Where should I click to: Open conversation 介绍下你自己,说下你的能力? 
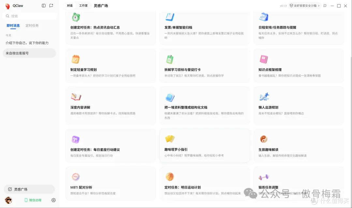27,43
